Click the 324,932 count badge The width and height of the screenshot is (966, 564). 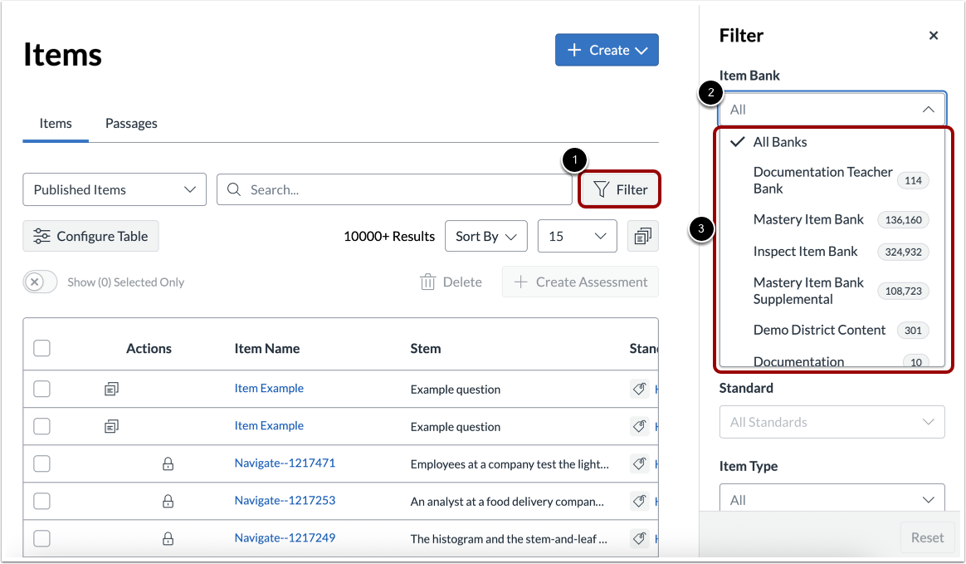(903, 252)
